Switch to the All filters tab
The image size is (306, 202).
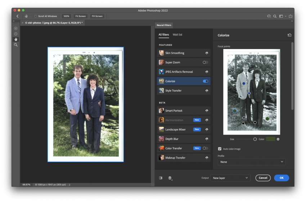[x=164, y=35]
